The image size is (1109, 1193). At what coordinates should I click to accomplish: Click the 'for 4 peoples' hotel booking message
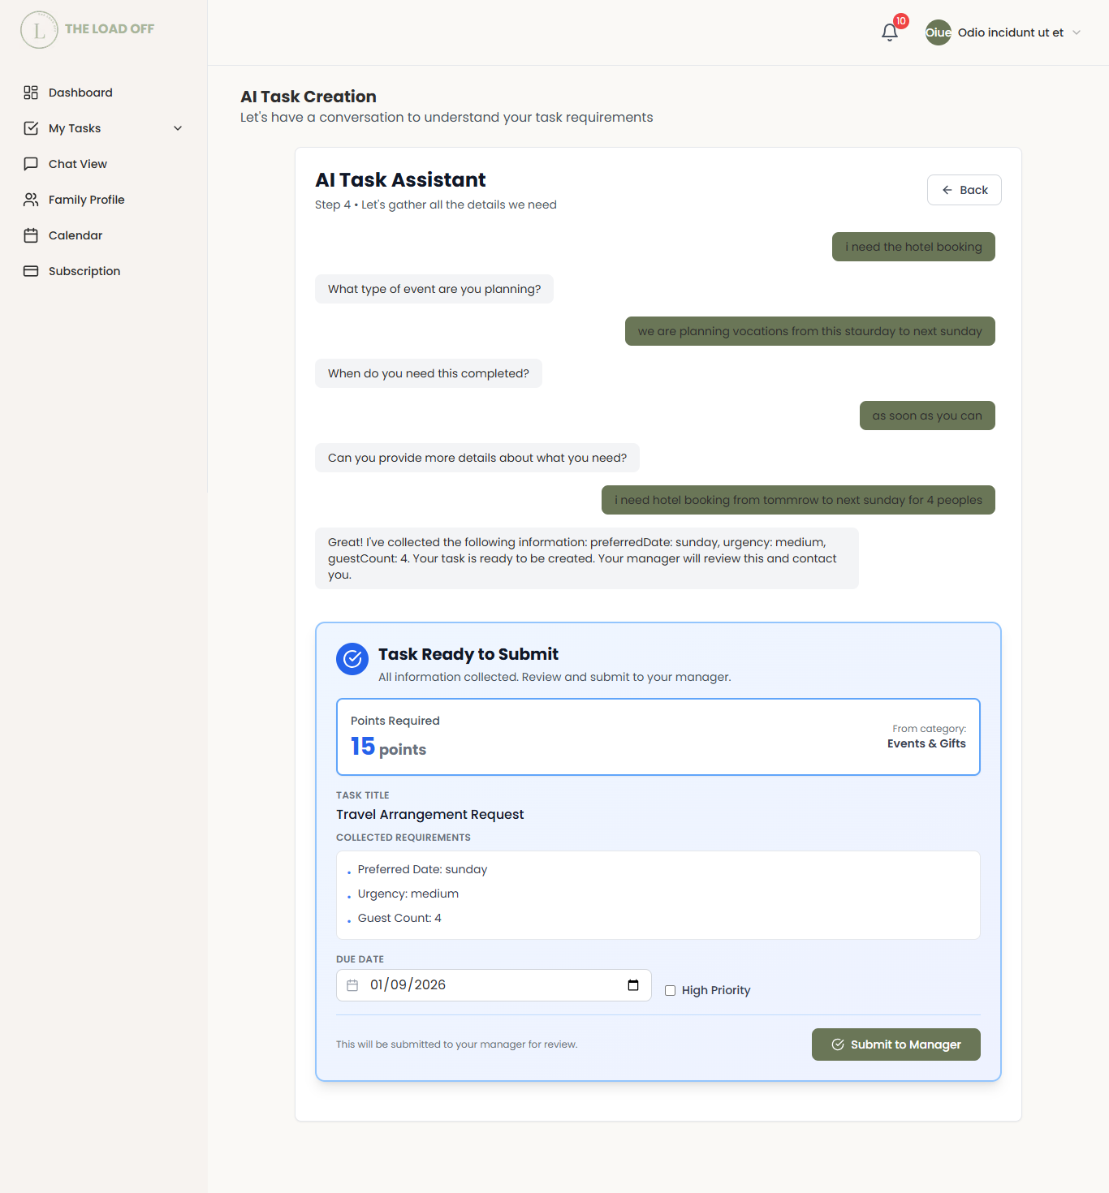coord(798,500)
